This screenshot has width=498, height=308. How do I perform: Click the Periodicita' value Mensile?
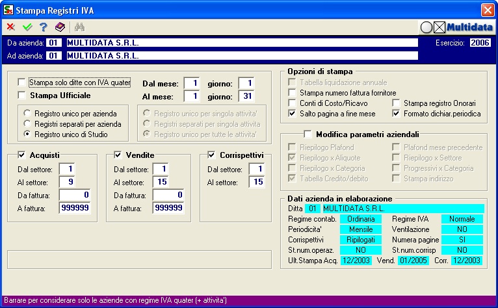click(360, 229)
